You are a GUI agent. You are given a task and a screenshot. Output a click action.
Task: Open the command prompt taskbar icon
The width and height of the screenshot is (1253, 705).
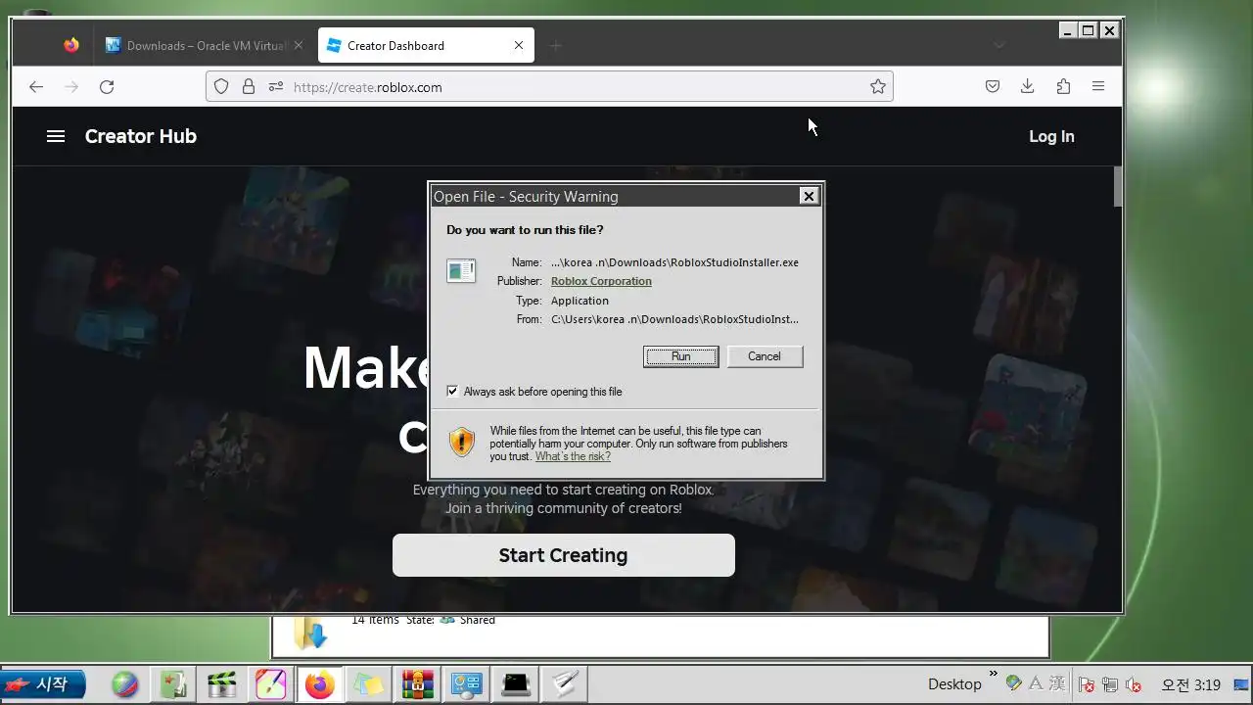point(516,684)
